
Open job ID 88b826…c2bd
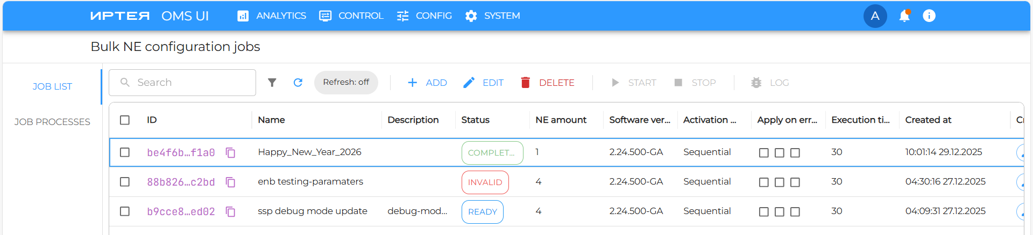coord(181,182)
